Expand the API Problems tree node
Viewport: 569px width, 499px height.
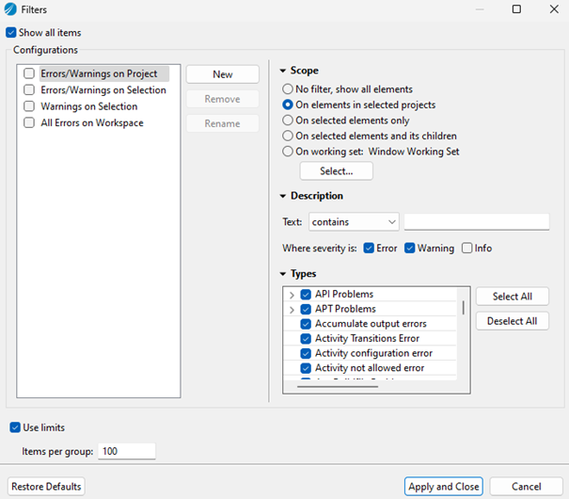point(292,295)
